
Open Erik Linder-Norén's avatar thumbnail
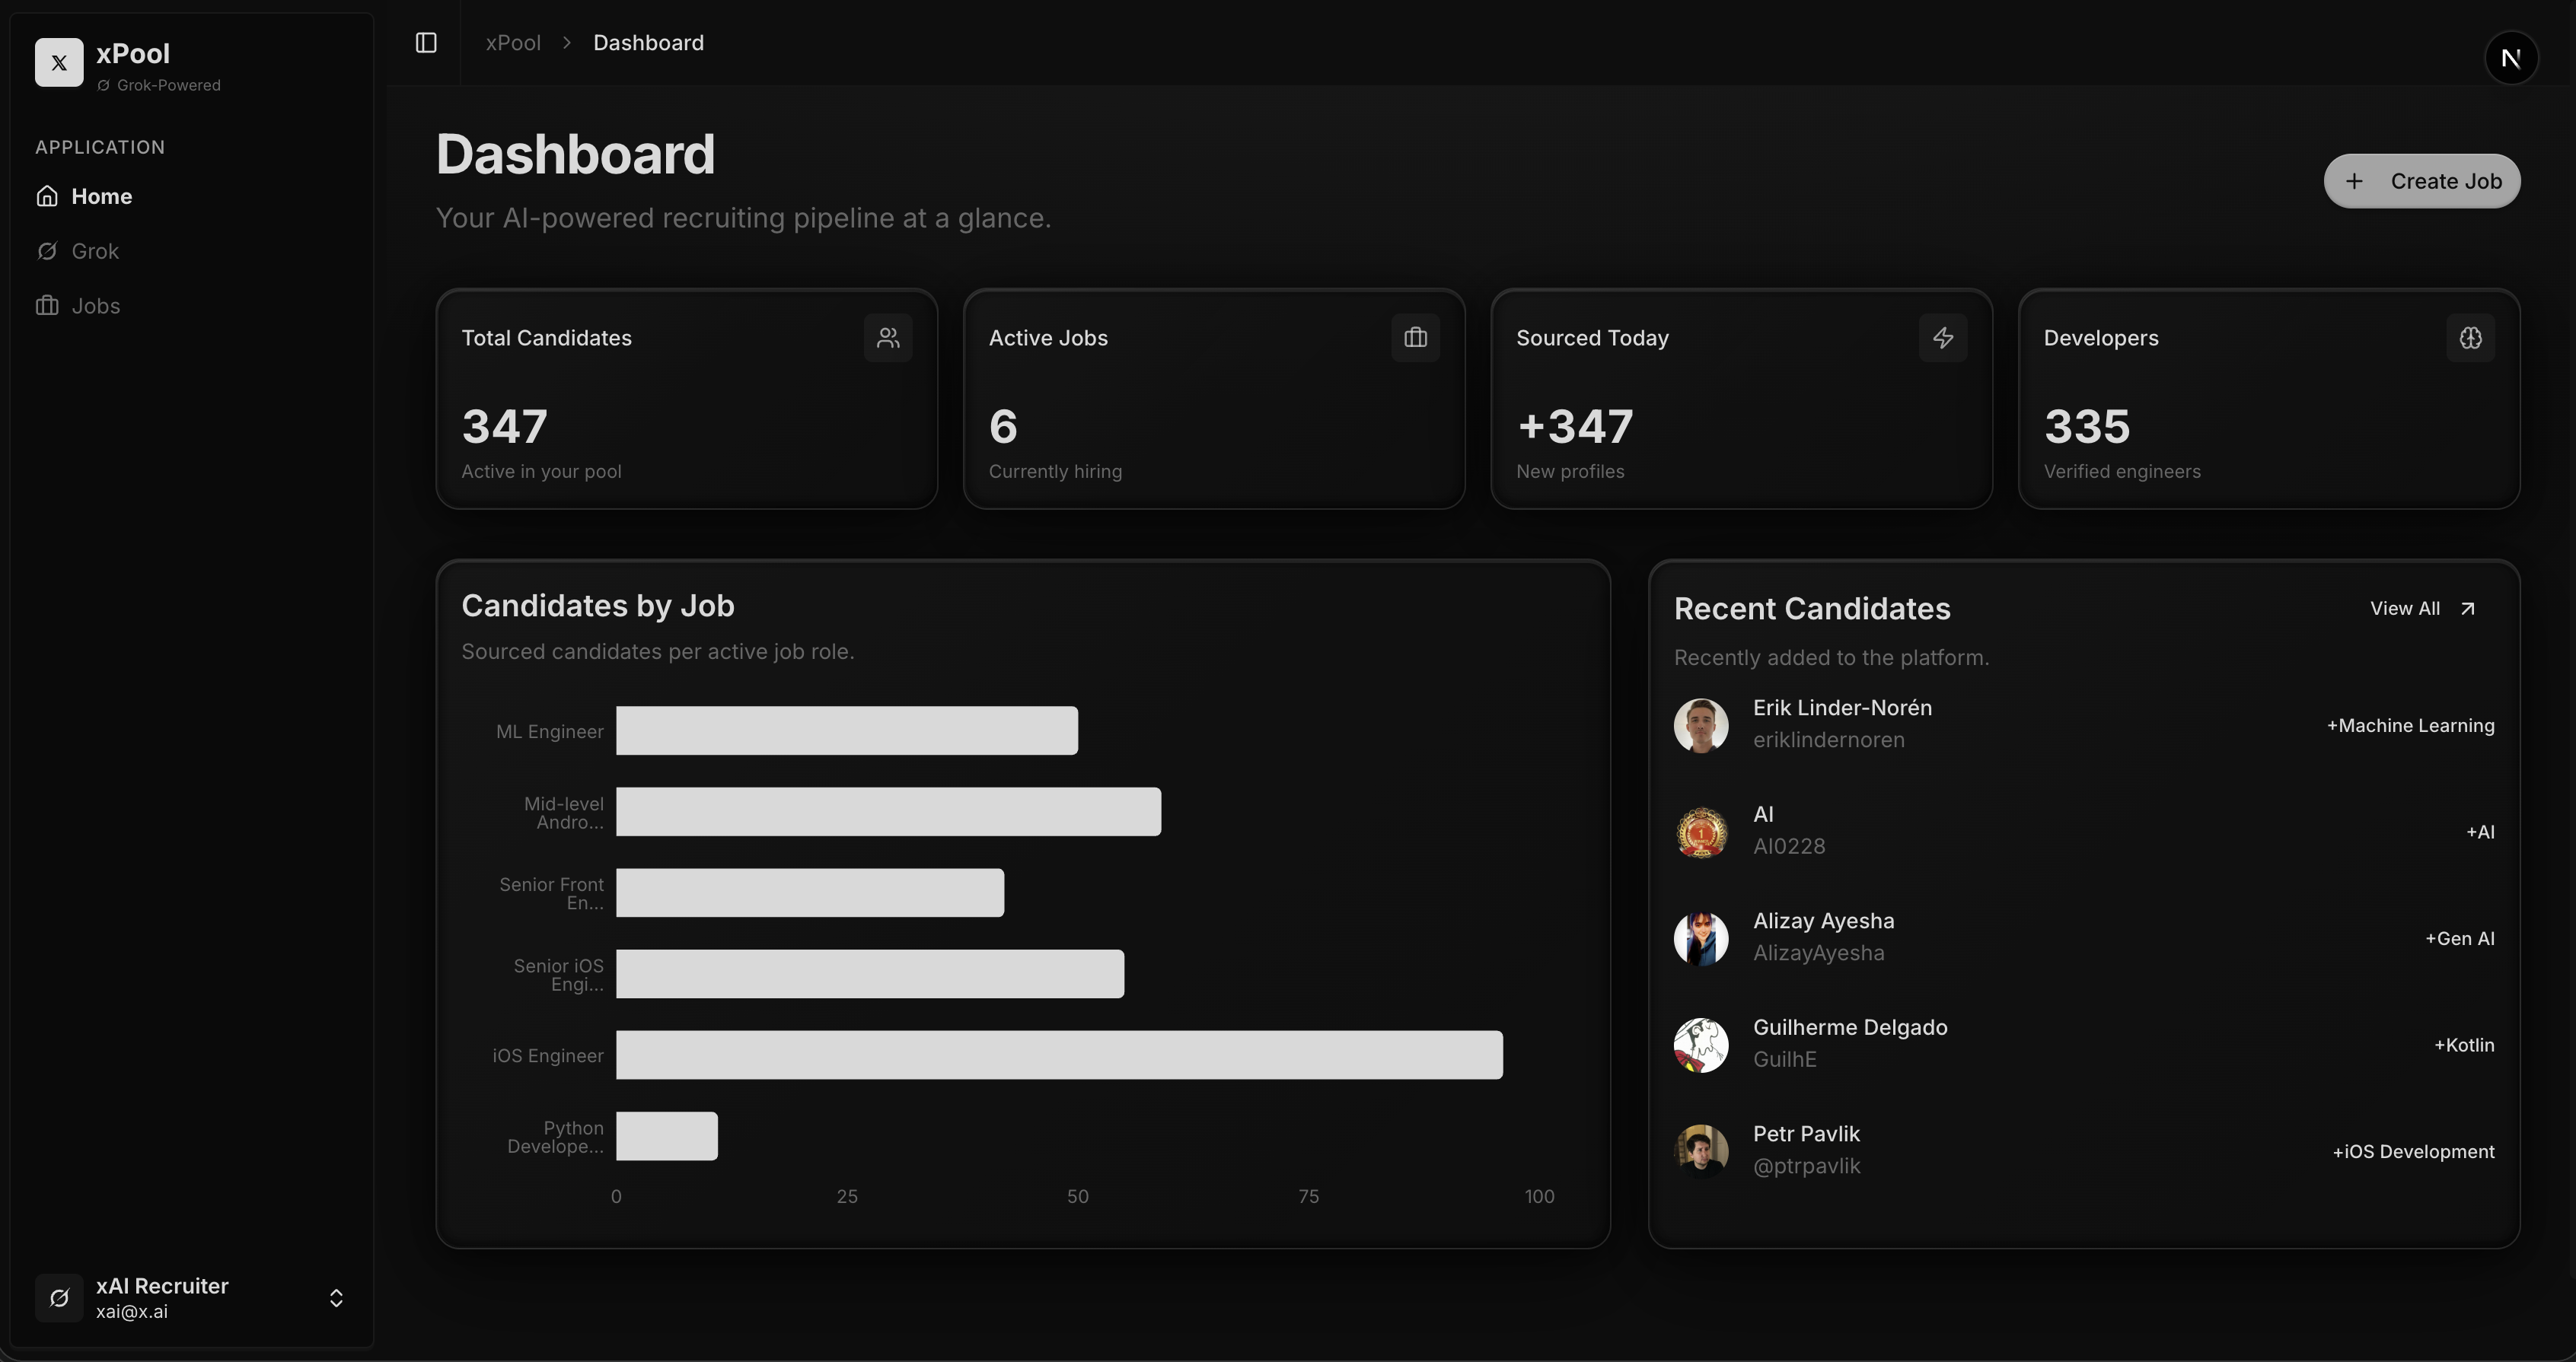point(1700,724)
